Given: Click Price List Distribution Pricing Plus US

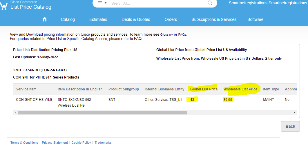Looking at the screenshot, I should 45,50.
